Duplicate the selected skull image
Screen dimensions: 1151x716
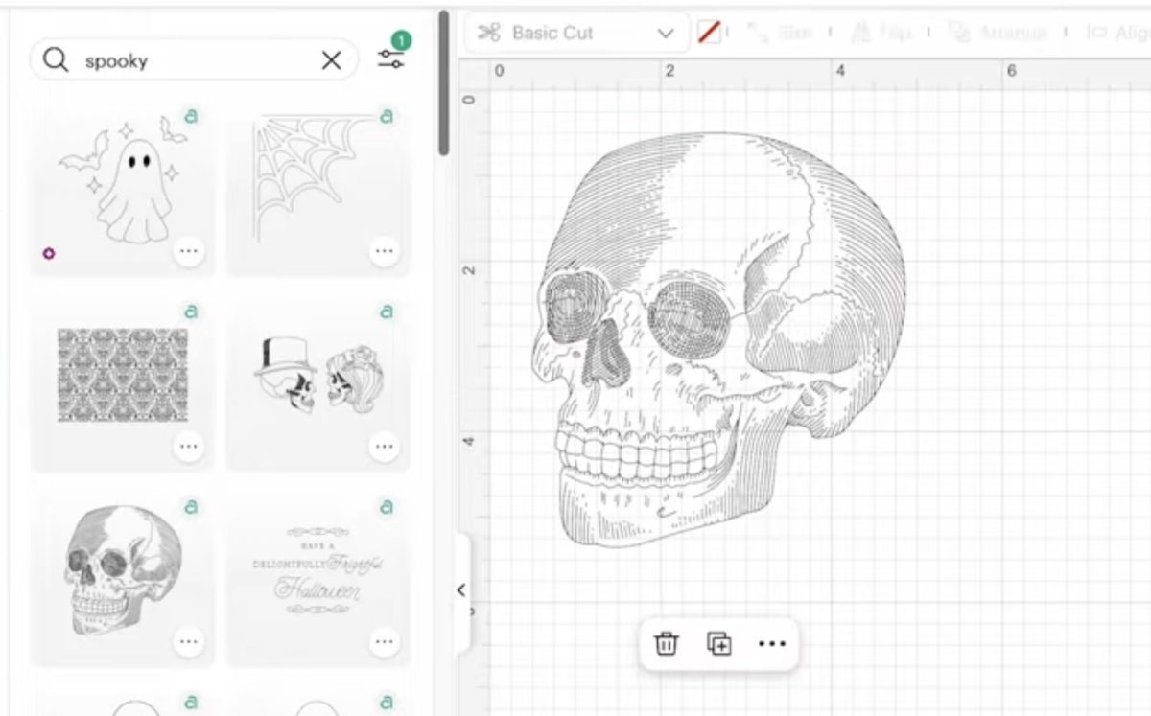pos(718,643)
